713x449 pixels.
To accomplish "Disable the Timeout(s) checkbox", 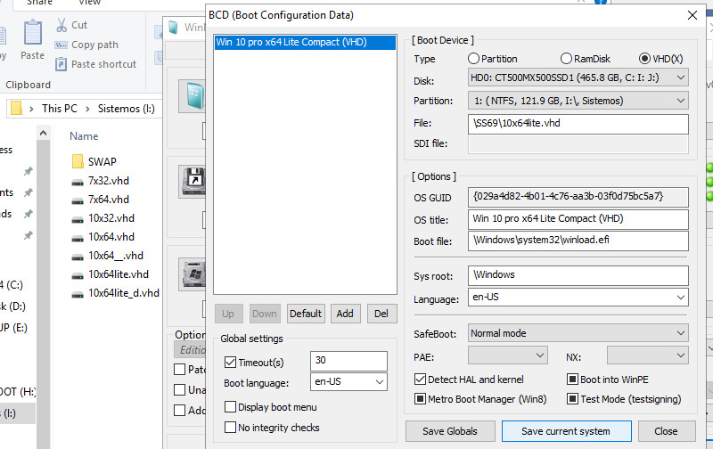I will [x=231, y=363].
